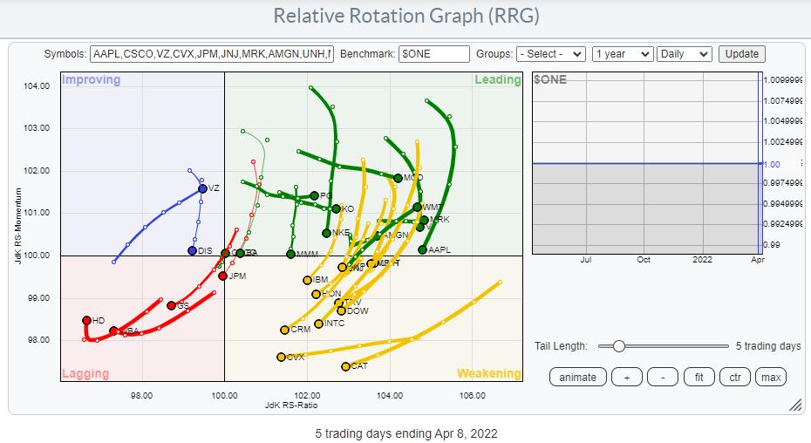Screen dimensions: 811x443
Task: Click the Symbols input field
Action: click(211, 54)
